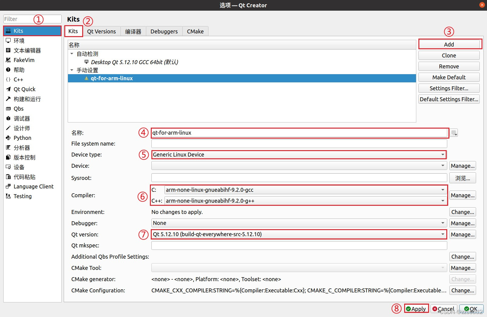Open the Device type dropdown
Viewport: 487px width, 317px height.
pos(299,155)
